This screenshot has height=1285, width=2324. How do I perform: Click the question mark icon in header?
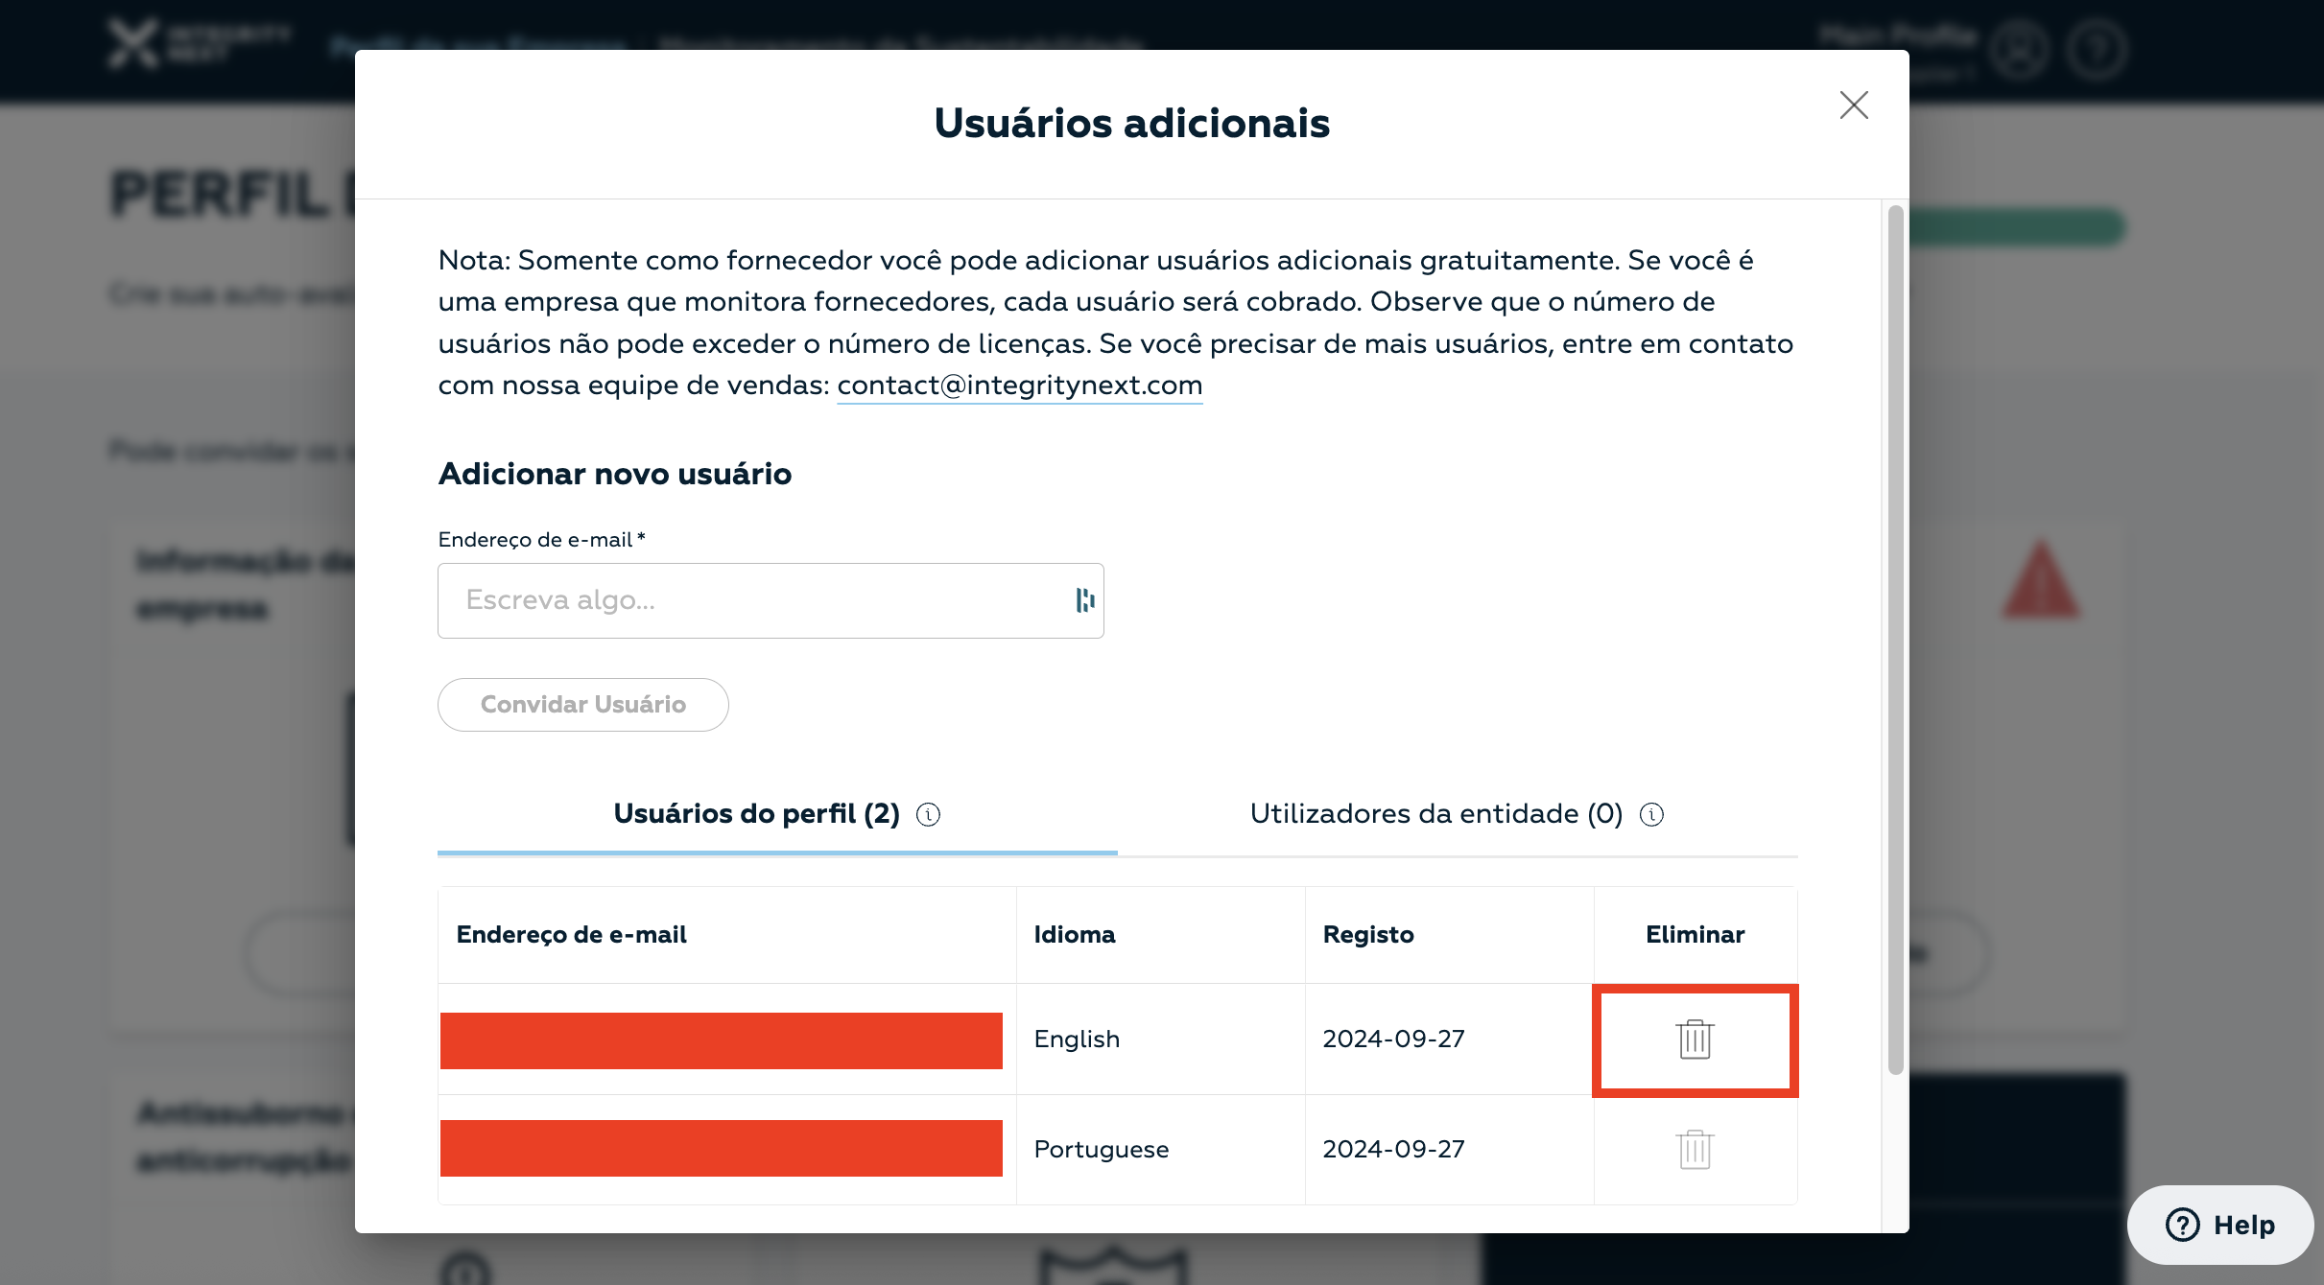click(2097, 48)
